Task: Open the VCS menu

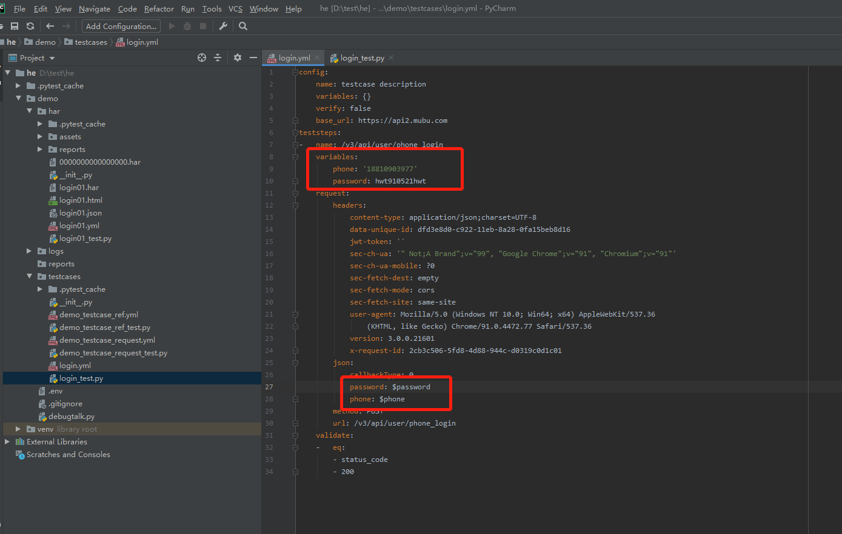Action: 235,8
